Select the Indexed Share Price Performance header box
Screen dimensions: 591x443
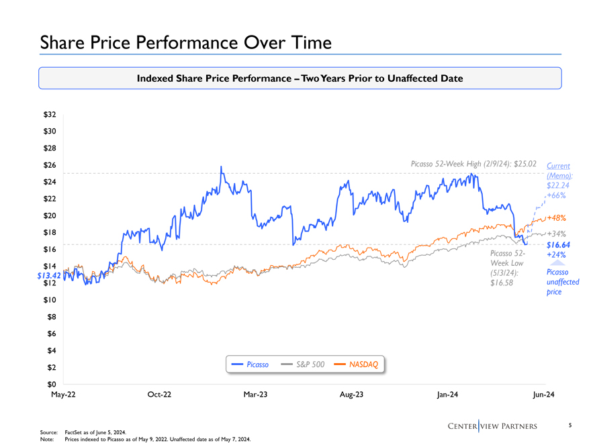coord(300,79)
